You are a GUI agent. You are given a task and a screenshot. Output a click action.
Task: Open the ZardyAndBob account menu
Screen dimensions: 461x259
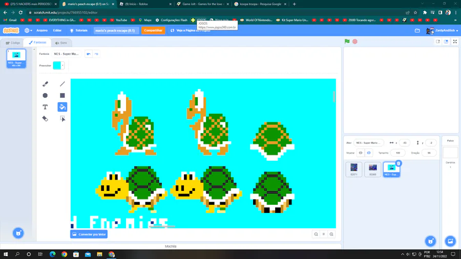[443, 31]
